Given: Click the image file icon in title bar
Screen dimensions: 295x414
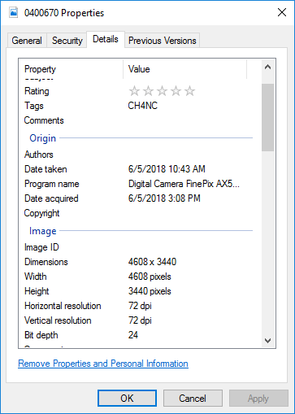Looking at the screenshot, I should coord(13,13).
